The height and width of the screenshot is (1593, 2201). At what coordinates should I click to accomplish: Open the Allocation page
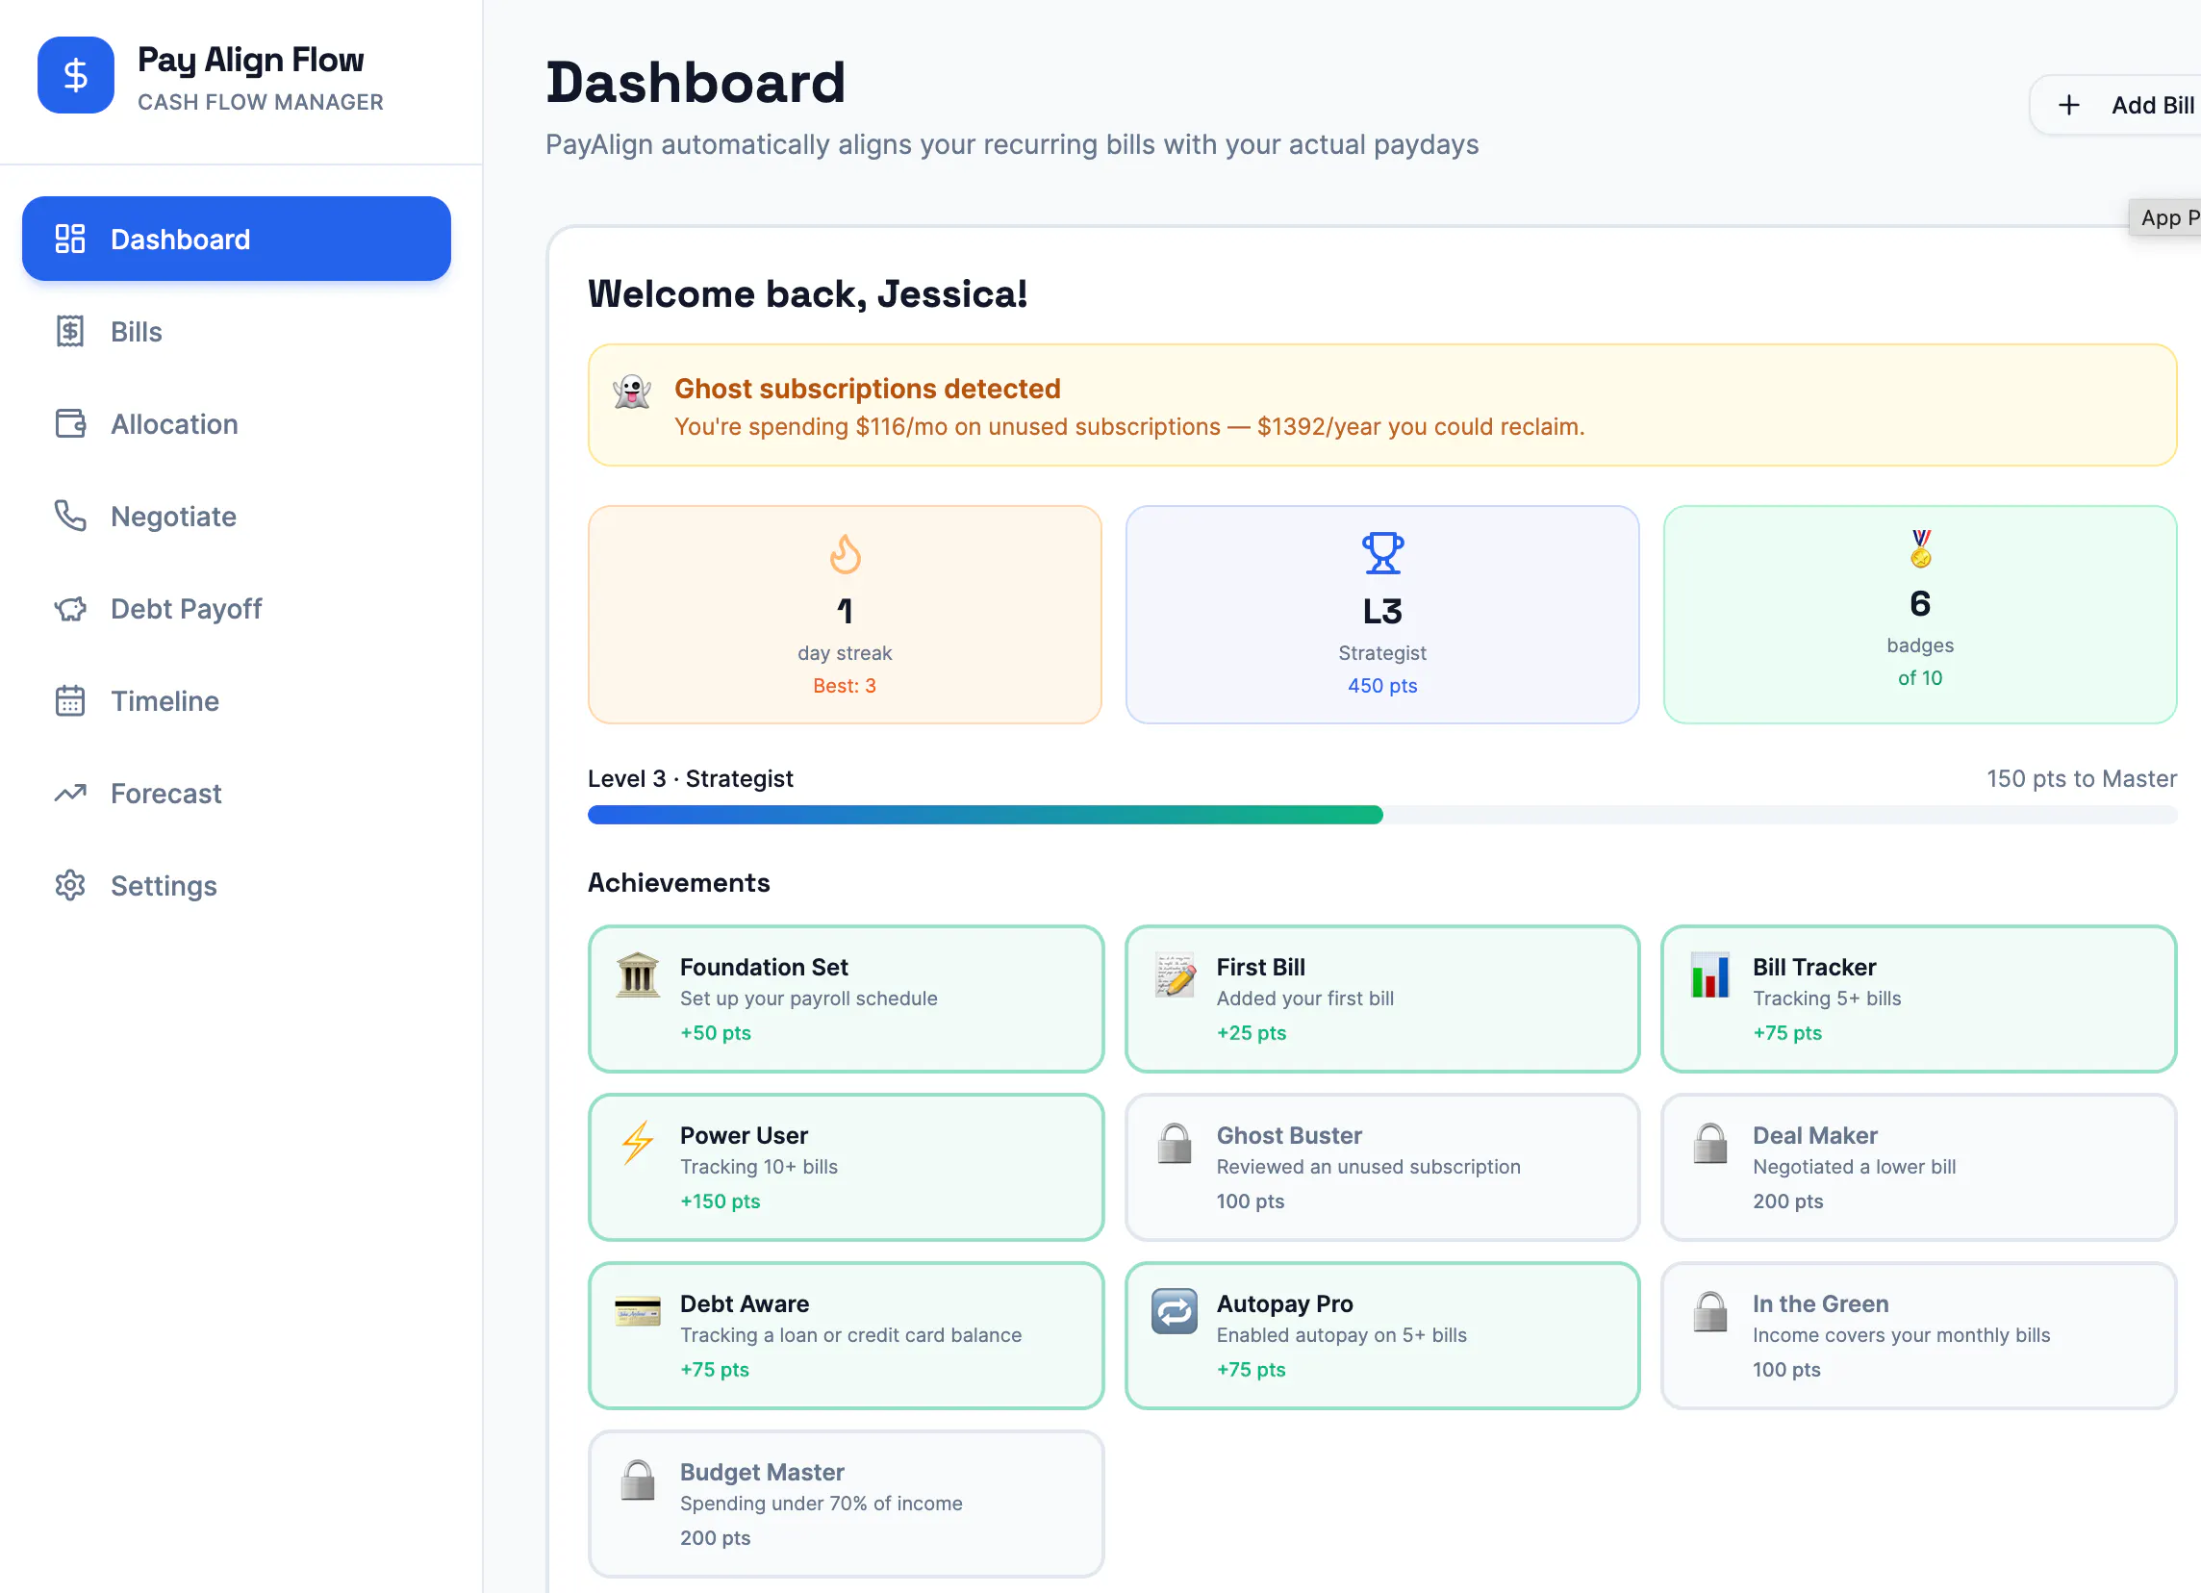click(x=237, y=424)
